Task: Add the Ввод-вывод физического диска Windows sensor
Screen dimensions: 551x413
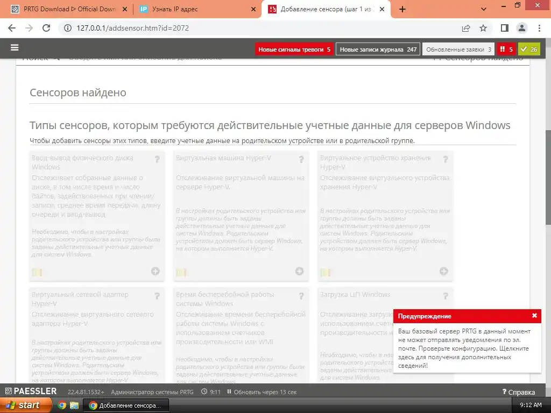Action: pyautogui.click(x=156, y=271)
